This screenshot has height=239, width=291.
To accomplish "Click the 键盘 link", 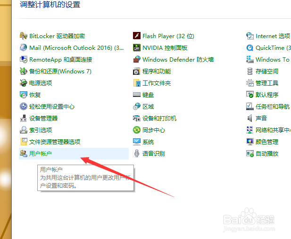I will pos(148,95).
